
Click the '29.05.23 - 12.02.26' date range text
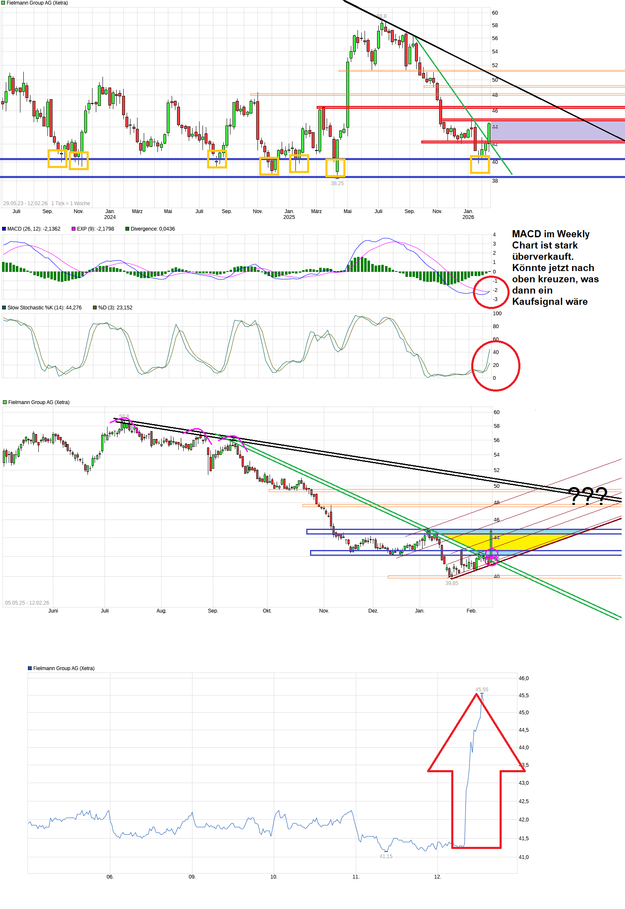[25, 203]
